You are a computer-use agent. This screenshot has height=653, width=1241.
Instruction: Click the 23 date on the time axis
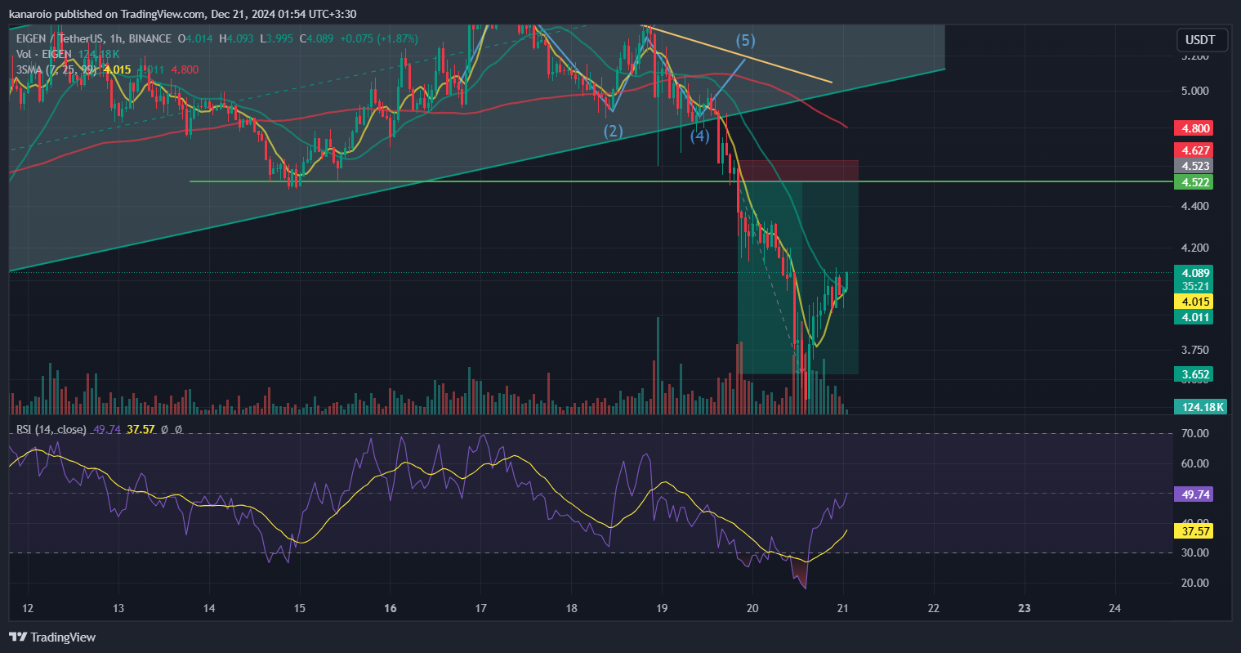click(x=1024, y=608)
